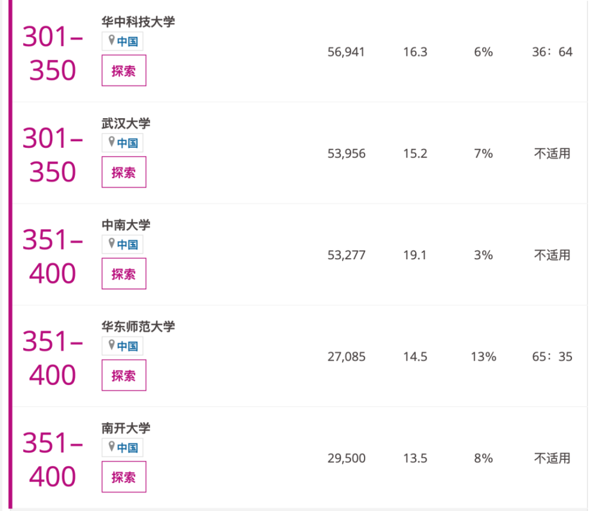Open the 南开大学 university name link
The height and width of the screenshot is (511, 594).
point(126,428)
